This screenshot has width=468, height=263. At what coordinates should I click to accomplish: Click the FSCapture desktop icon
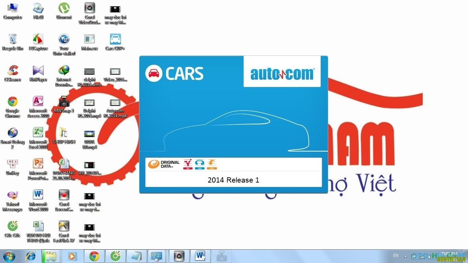[38, 39]
